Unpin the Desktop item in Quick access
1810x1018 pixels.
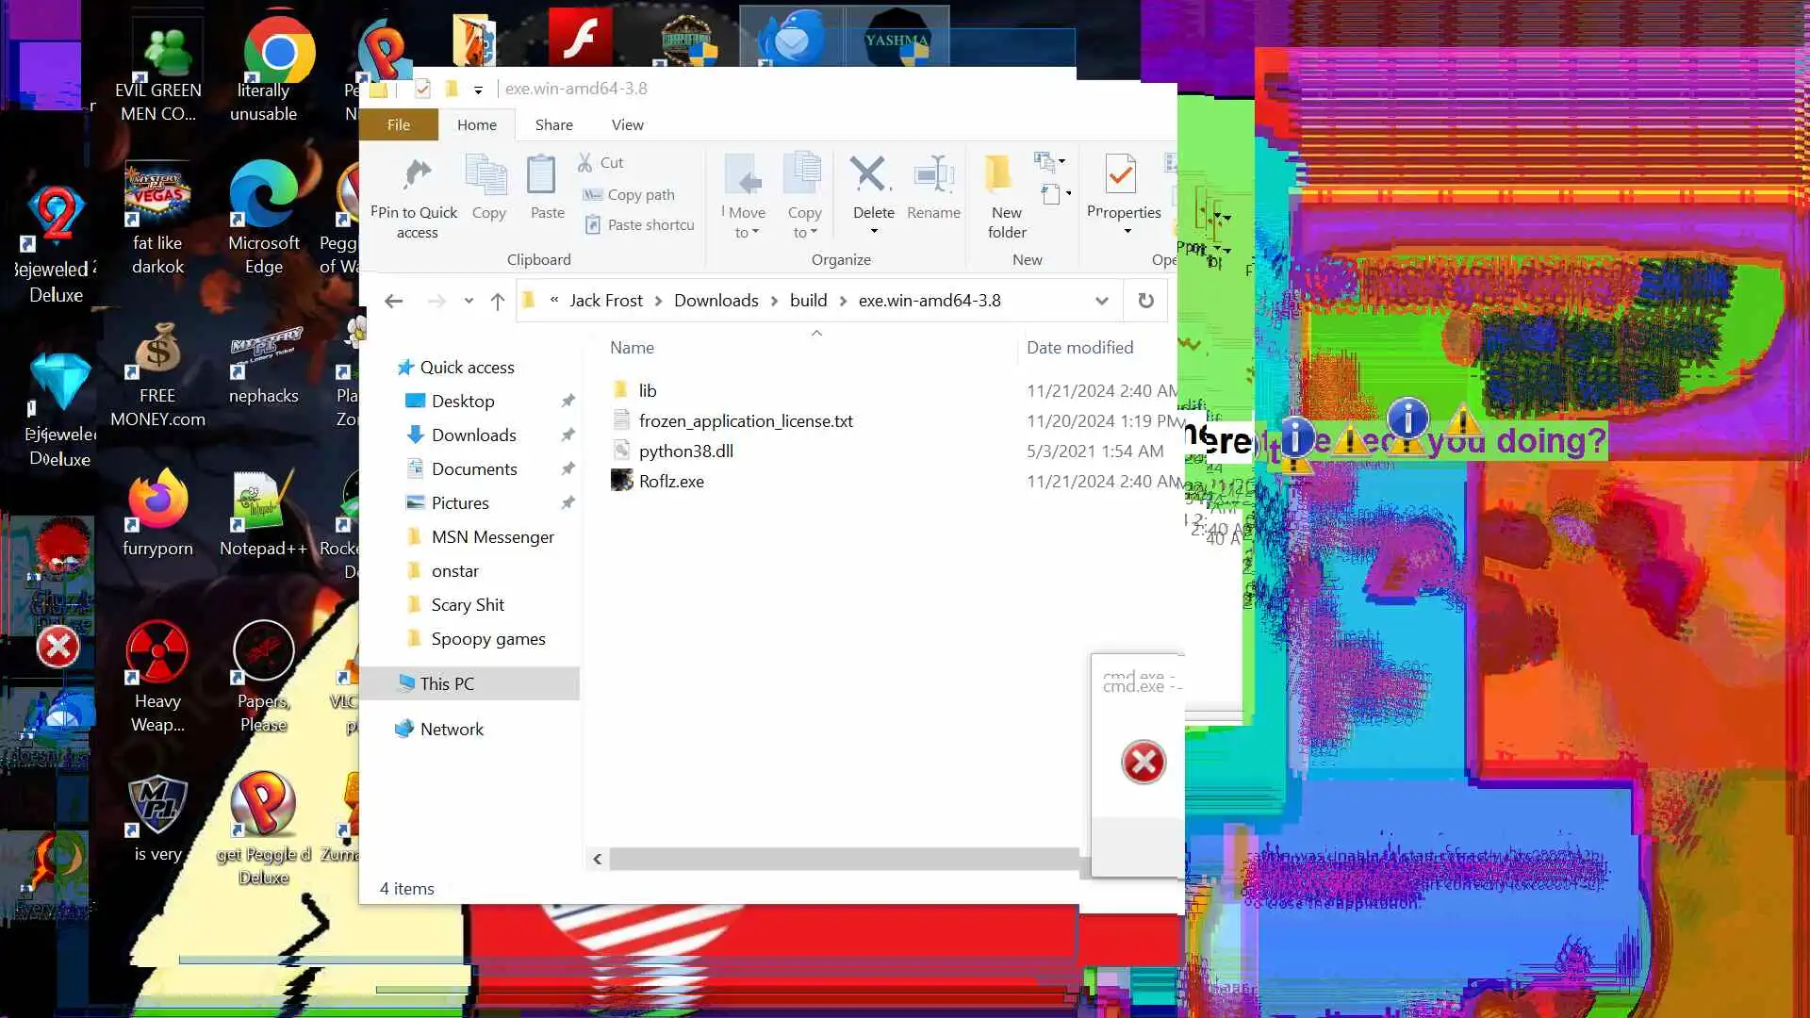(568, 402)
